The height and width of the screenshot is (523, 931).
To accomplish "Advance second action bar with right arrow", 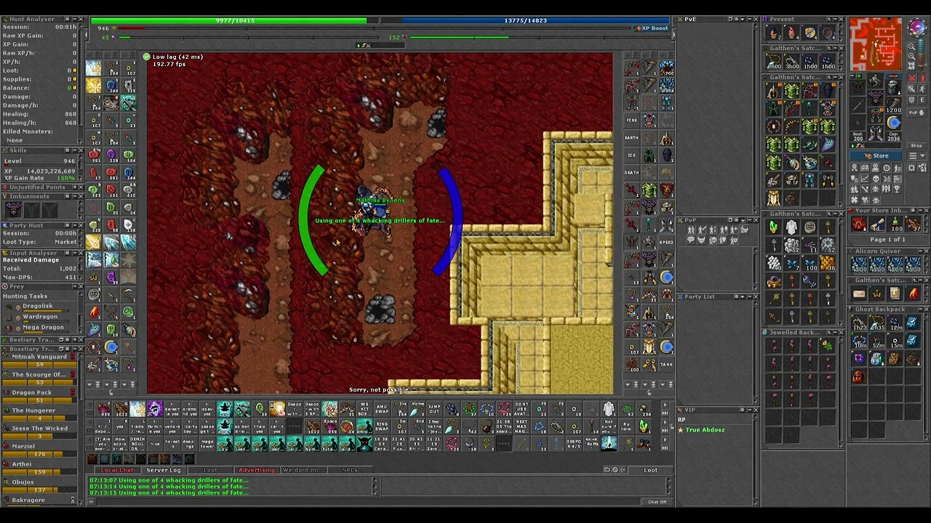I will [x=664, y=423].
